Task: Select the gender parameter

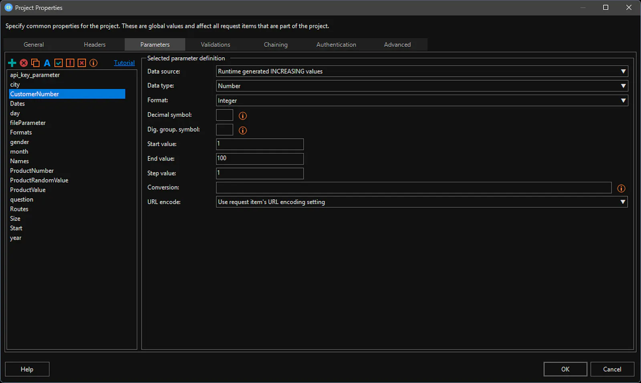Action: click(67, 142)
